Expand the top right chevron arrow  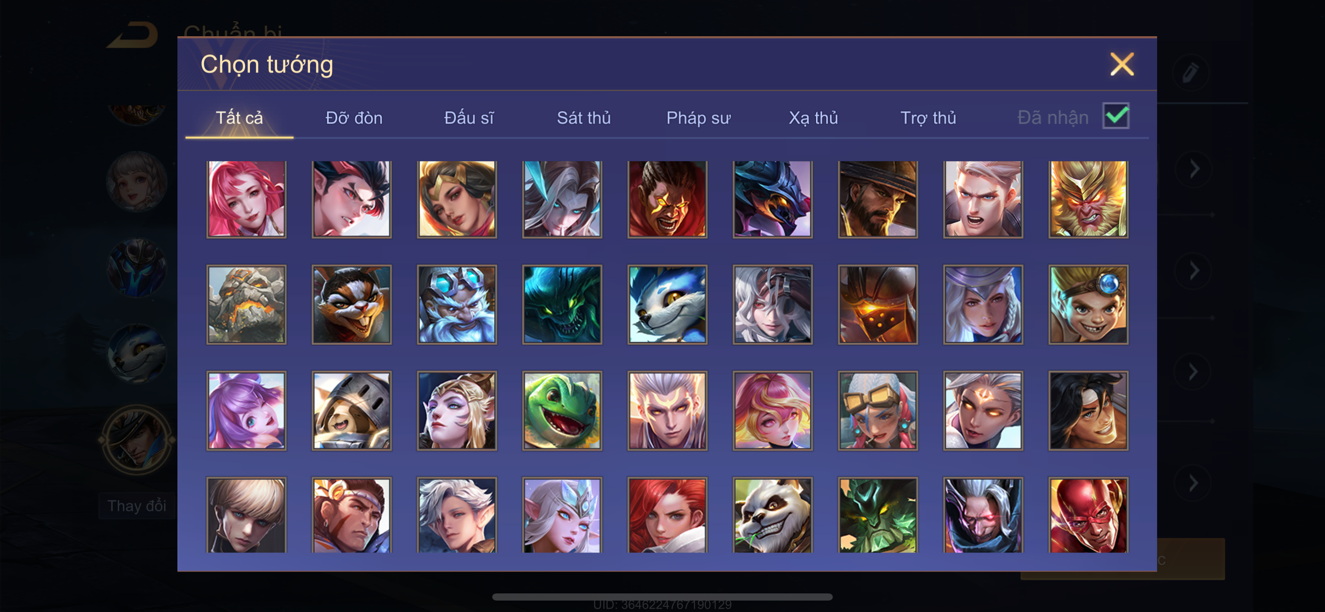pyautogui.click(x=1194, y=169)
